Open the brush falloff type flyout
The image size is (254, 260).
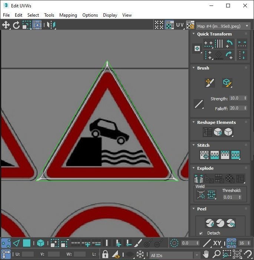pos(199,104)
